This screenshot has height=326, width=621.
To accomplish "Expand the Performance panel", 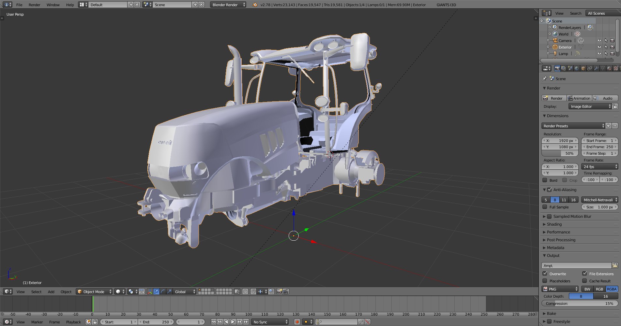I will (x=544, y=232).
